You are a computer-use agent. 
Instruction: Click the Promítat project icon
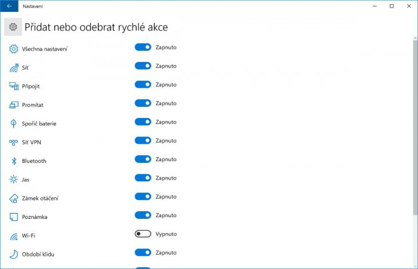coord(14,105)
